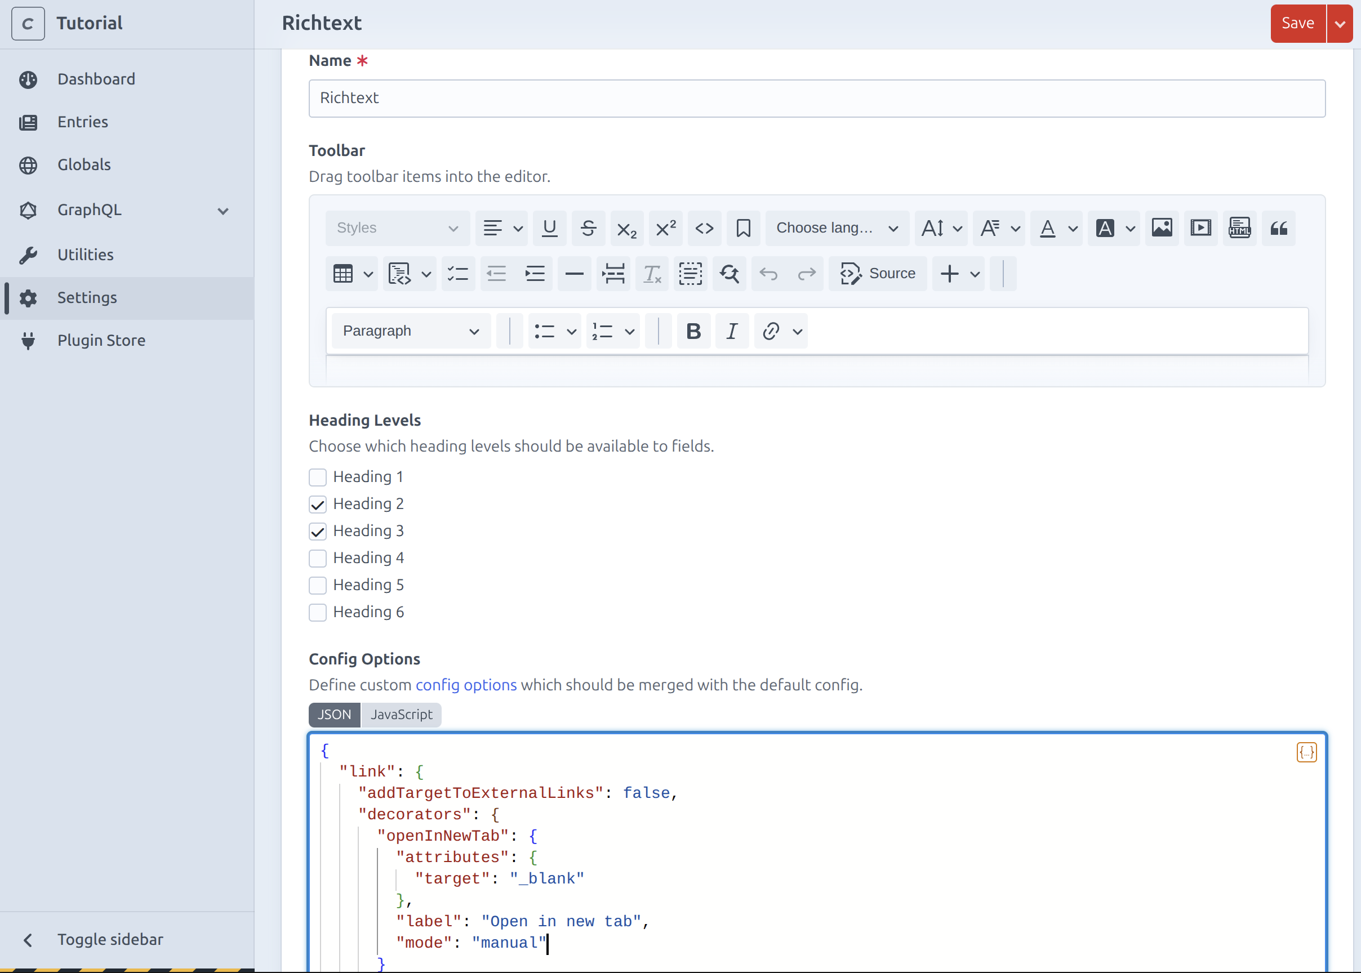
Task: Click the Horizontal line toolbar icon
Action: pyautogui.click(x=574, y=273)
